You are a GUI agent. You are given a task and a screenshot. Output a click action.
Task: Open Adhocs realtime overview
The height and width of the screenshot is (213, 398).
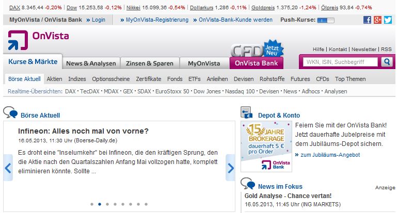click(x=311, y=91)
